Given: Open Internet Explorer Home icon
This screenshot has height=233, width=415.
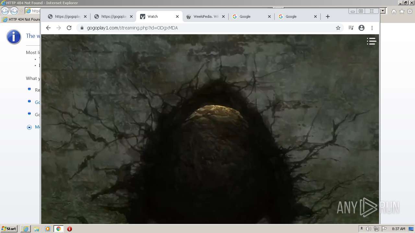Looking at the screenshot, I should coord(394,11).
